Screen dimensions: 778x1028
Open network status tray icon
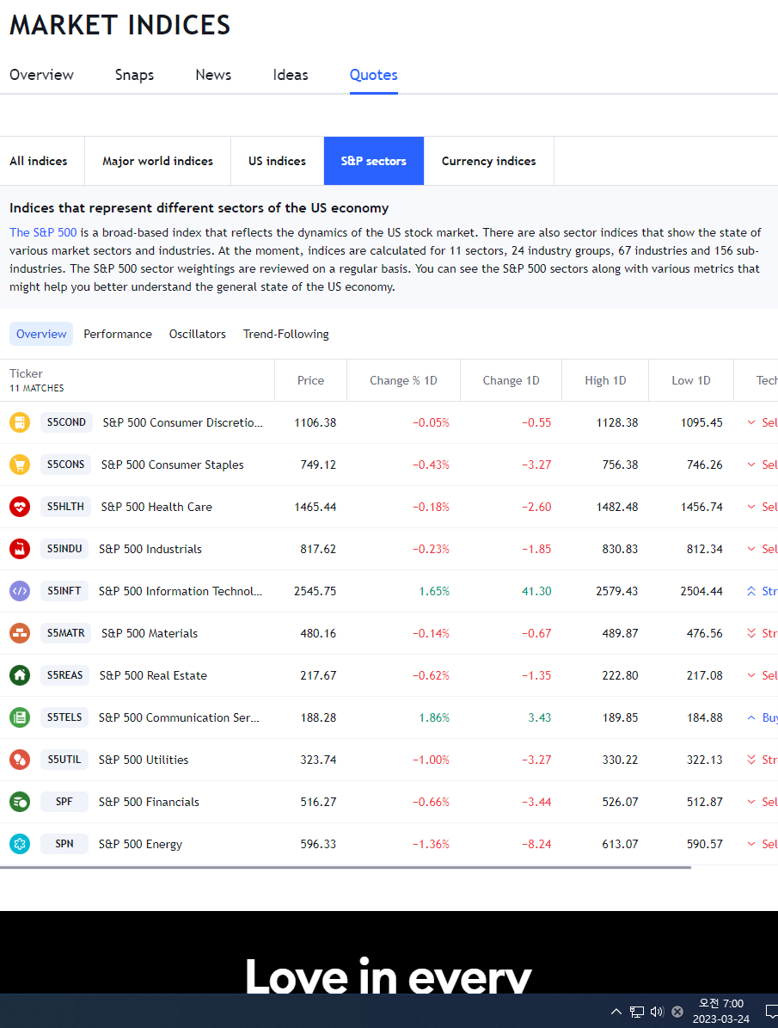[x=636, y=1012]
